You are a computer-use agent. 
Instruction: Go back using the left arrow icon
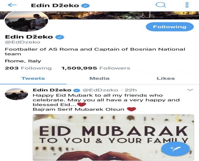coord(12,5)
